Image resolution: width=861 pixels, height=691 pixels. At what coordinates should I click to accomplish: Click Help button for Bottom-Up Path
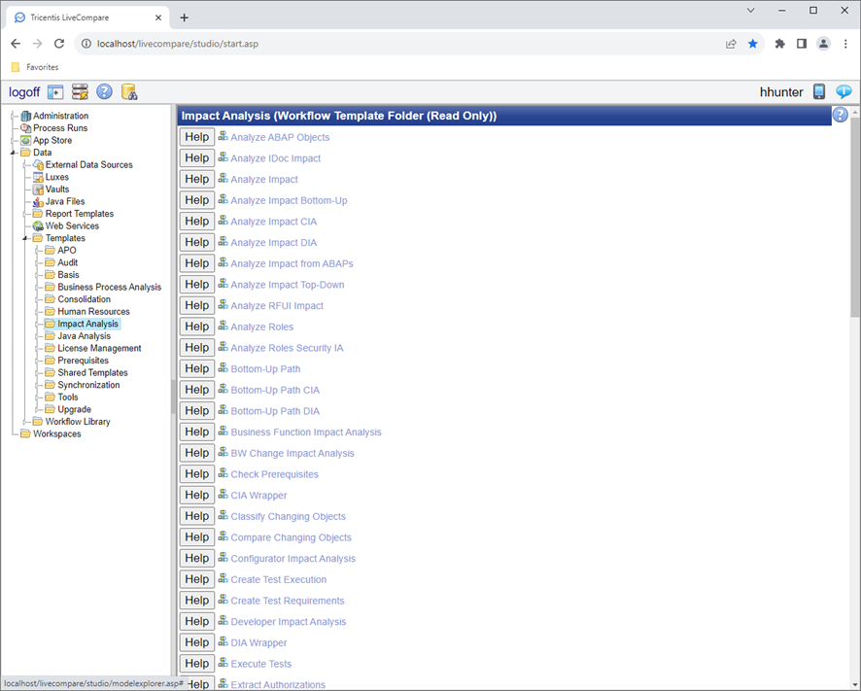[x=196, y=368]
